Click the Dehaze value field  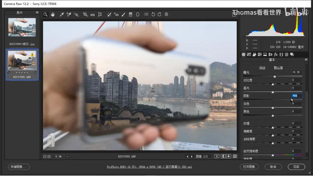(x=296, y=139)
